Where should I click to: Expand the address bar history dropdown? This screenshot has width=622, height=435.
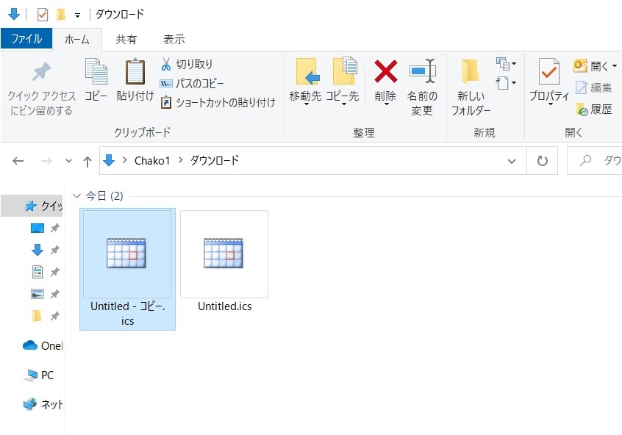point(512,161)
